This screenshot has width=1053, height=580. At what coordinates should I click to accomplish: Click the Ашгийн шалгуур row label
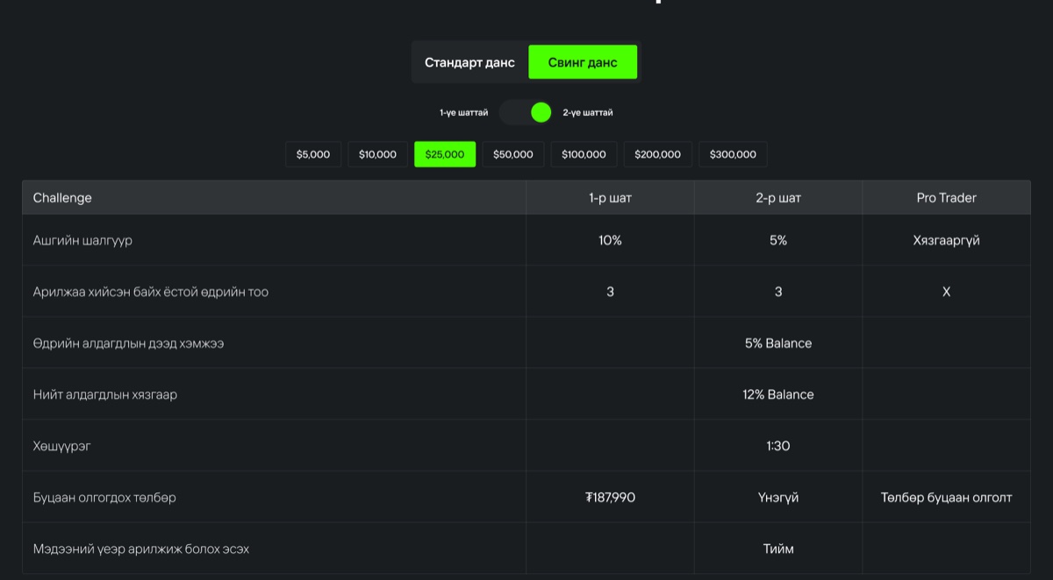(82, 240)
